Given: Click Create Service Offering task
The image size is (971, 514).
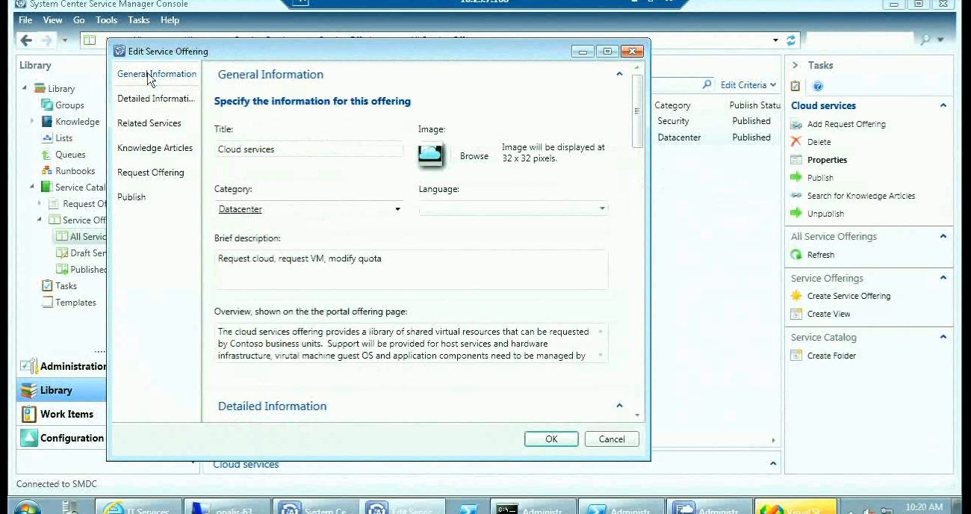Looking at the screenshot, I should pos(849,296).
